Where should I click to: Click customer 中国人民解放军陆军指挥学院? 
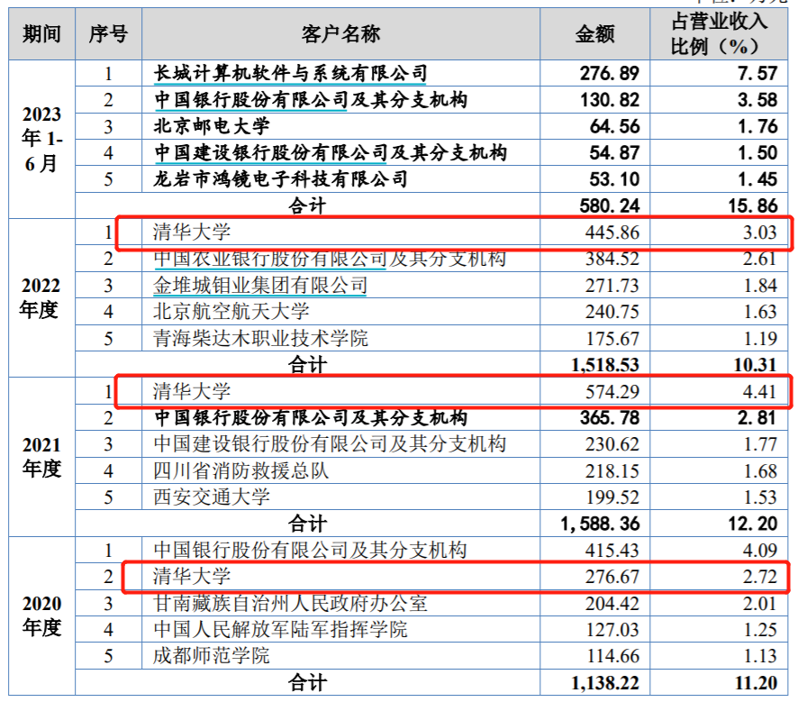280,630
